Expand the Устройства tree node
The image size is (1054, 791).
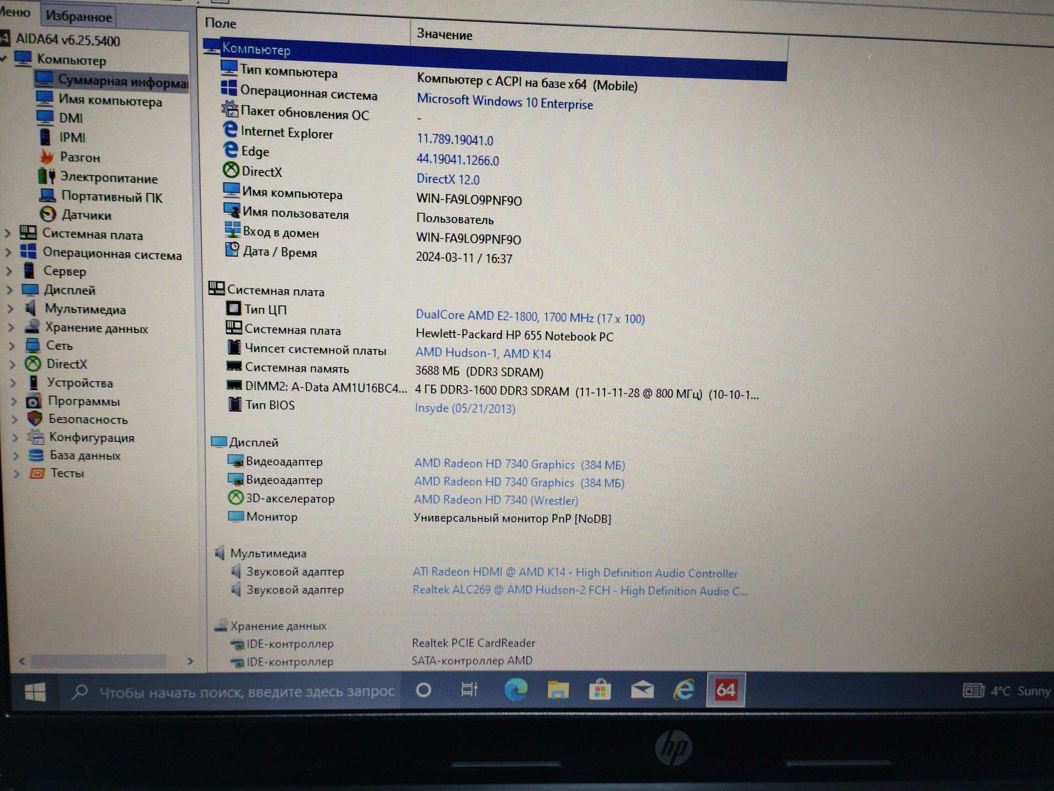(x=13, y=383)
